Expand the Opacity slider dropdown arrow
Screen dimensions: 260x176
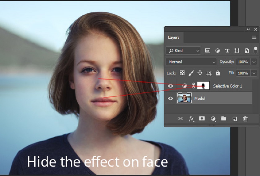coord(254,62)
